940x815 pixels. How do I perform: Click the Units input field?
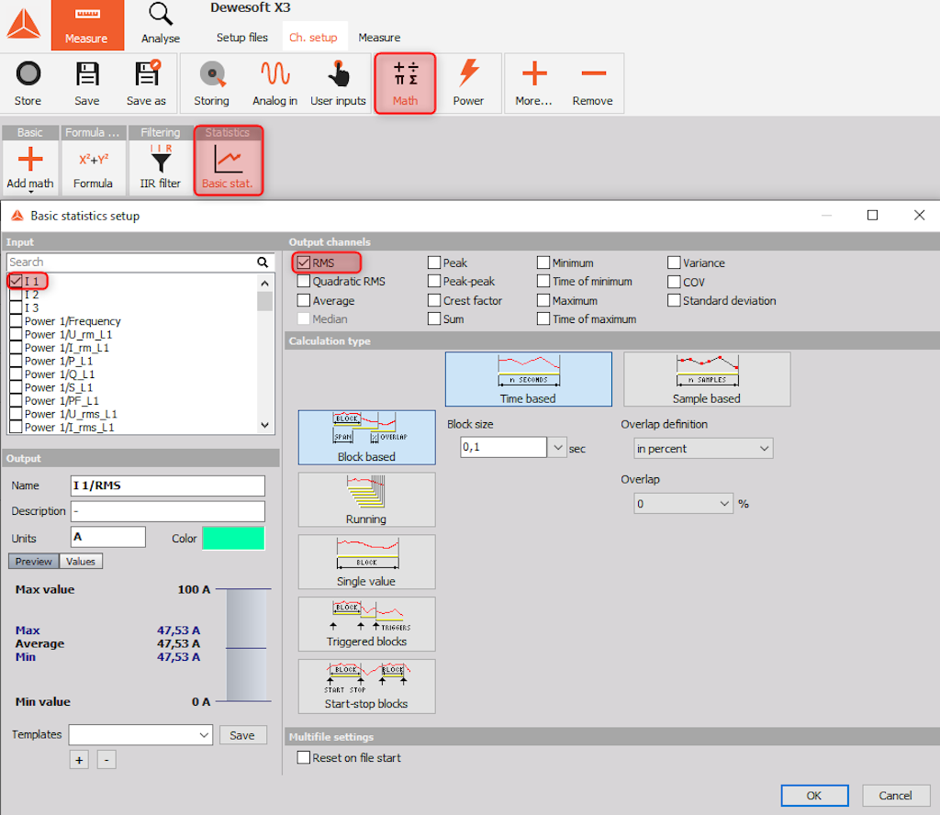108,537
